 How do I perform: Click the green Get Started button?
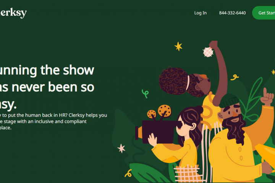(264, 13)
